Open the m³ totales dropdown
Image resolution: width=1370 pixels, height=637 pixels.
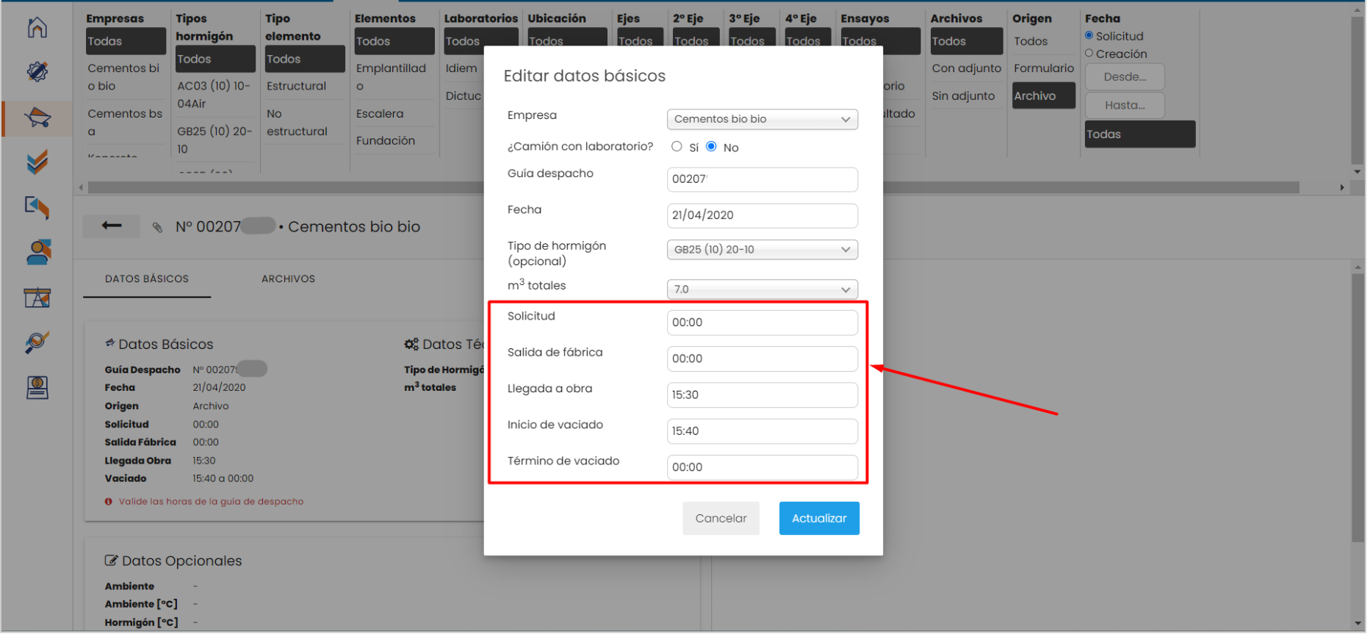pyautogui.click(x=762, y=289)
